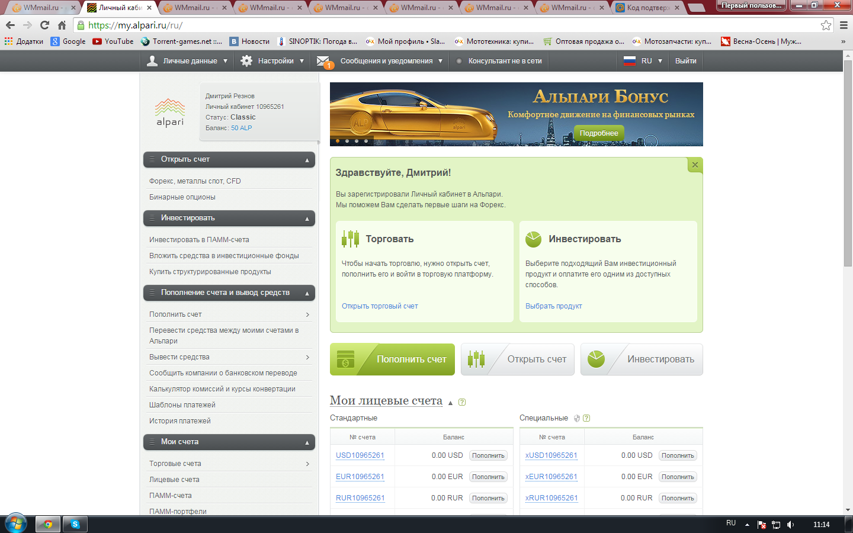Screen dimensions: 853x533
Task: Open the Додатки apps bookmark
Action: (24, 41)
